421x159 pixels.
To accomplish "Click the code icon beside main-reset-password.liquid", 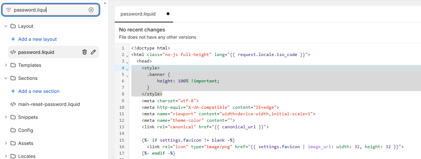I will (x=13, y=104).
